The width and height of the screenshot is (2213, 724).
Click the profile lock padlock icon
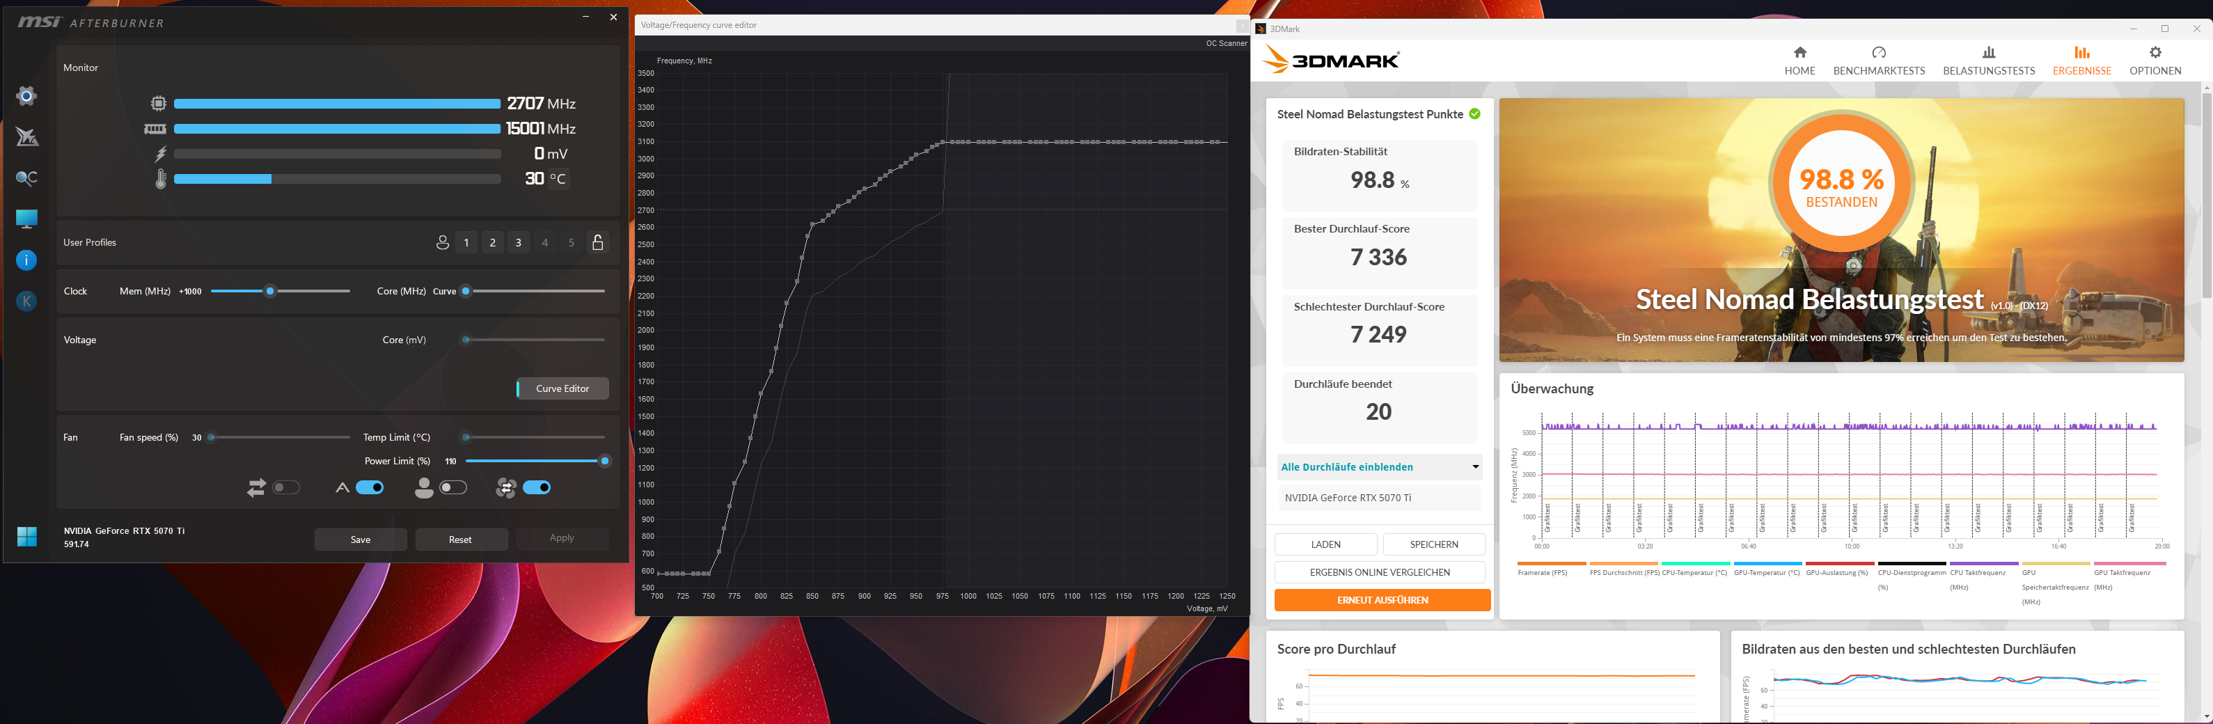[598, 242]
